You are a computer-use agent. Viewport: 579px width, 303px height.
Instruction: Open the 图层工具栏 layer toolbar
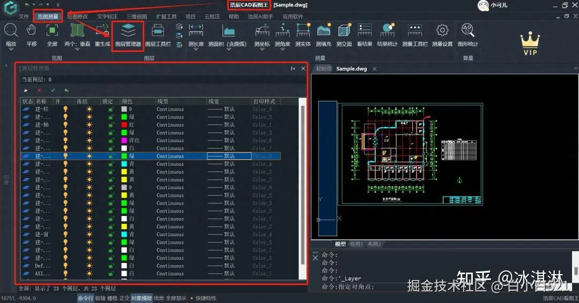(158, 35)
